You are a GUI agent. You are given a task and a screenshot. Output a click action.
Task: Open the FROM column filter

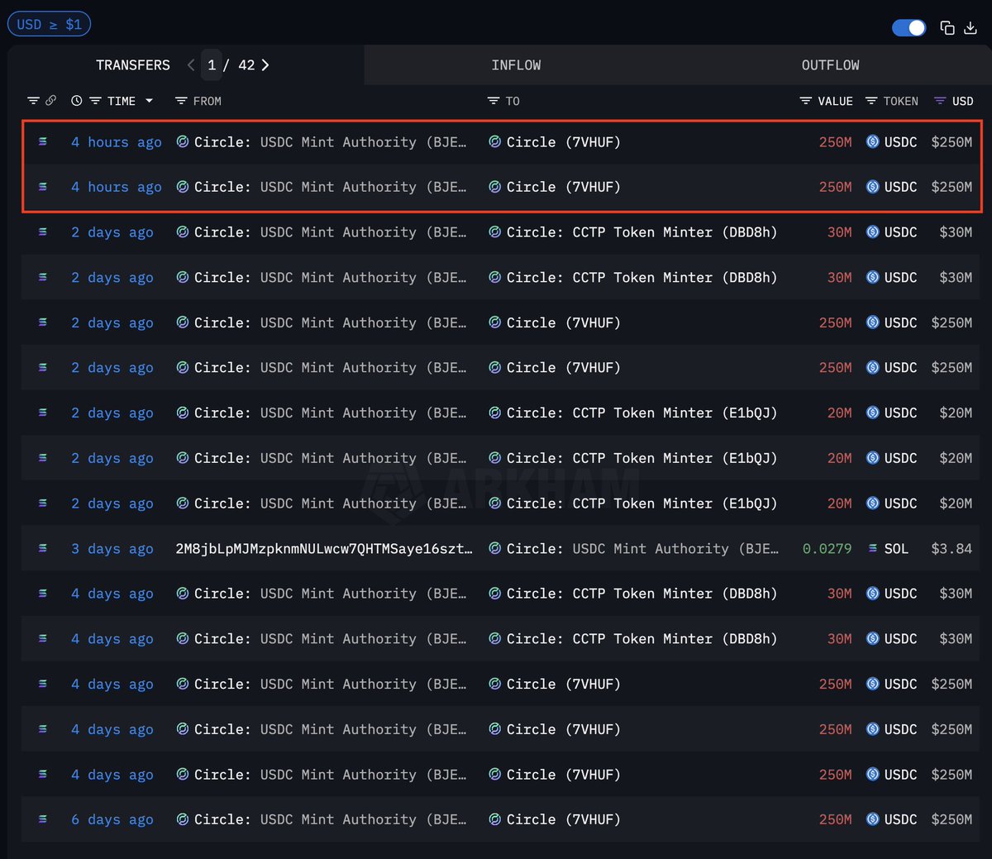[181, 101]
